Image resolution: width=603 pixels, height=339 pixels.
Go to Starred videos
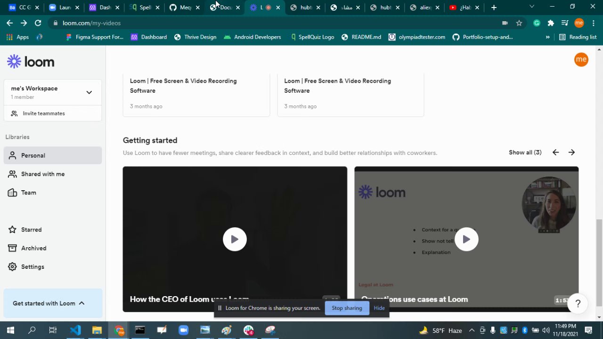point(53,230)
